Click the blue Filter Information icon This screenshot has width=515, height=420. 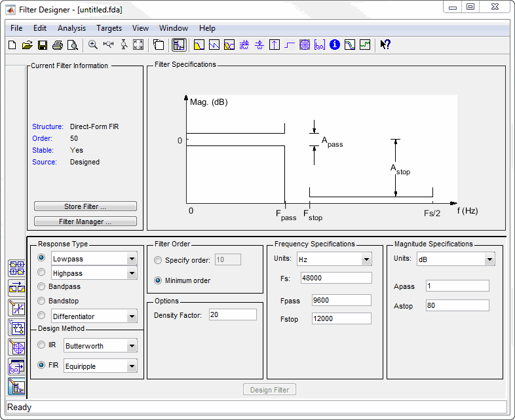[x=335, y=45]
